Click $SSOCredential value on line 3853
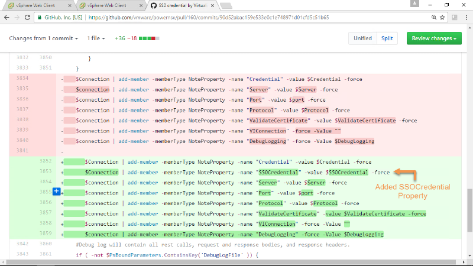This screenshot has width=473, height=266. pyautogui.click(x=347, y=172)
